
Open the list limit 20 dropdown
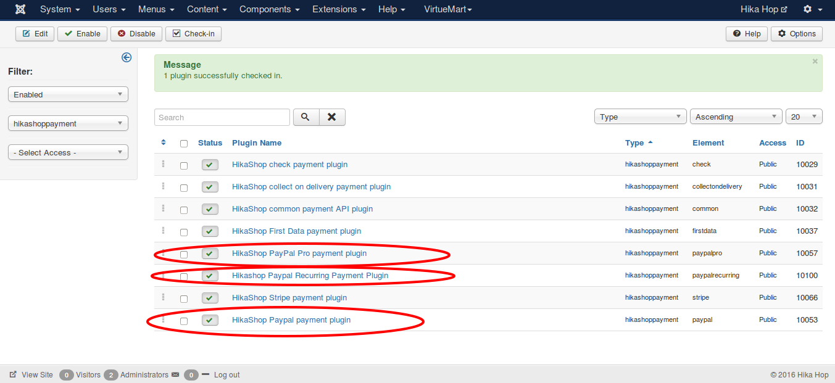pyautogui.click(x=804, y=117)
